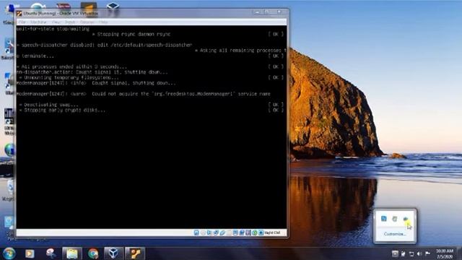This screenshot has width=462, height=260.
Task: Open the Machine menu in VirtualBox window
Action: coord(38,22)
